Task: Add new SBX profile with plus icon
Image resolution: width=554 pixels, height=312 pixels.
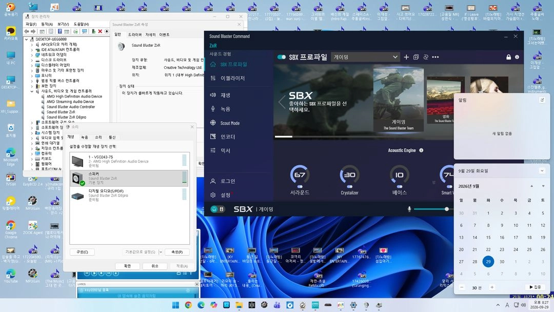Action: (406, 57)
